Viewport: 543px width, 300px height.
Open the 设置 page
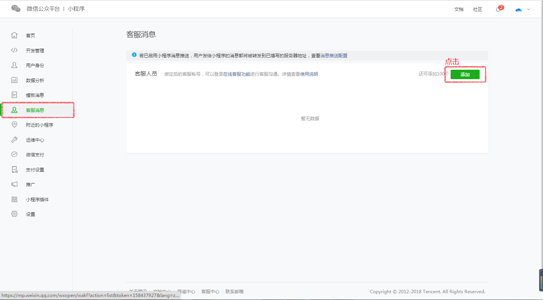(30, 214)
